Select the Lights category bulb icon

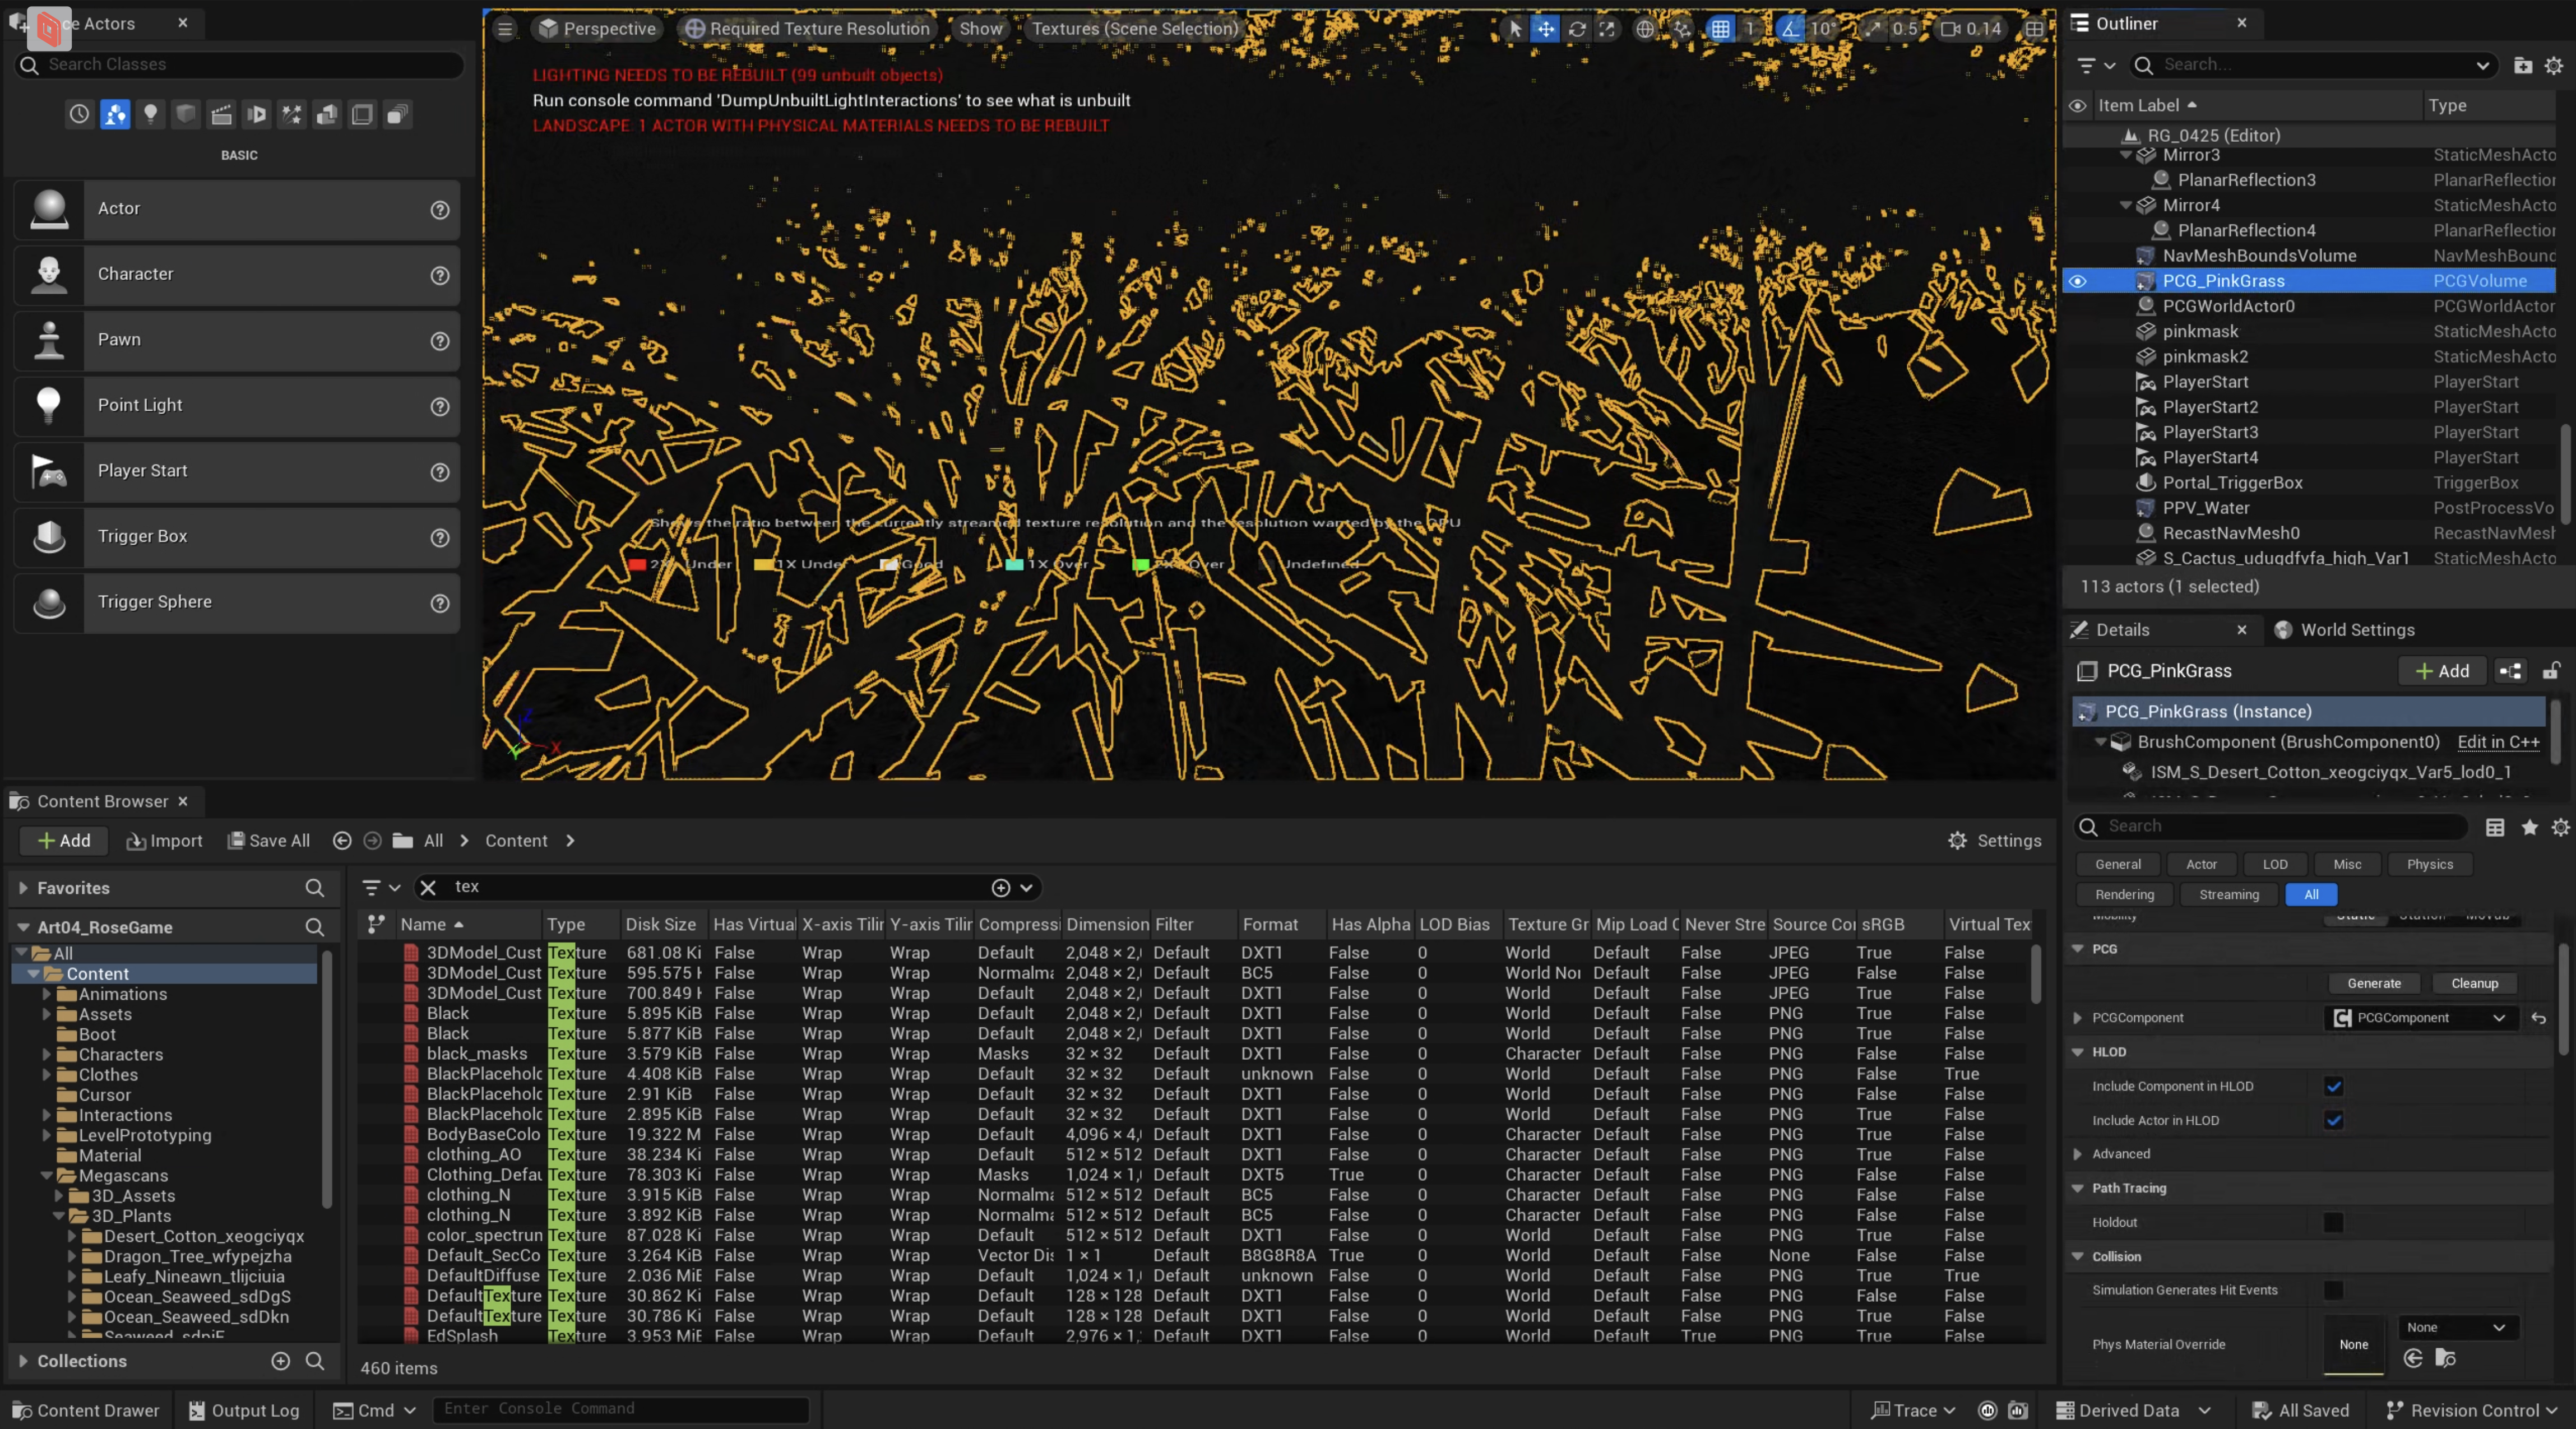point(150,114)
